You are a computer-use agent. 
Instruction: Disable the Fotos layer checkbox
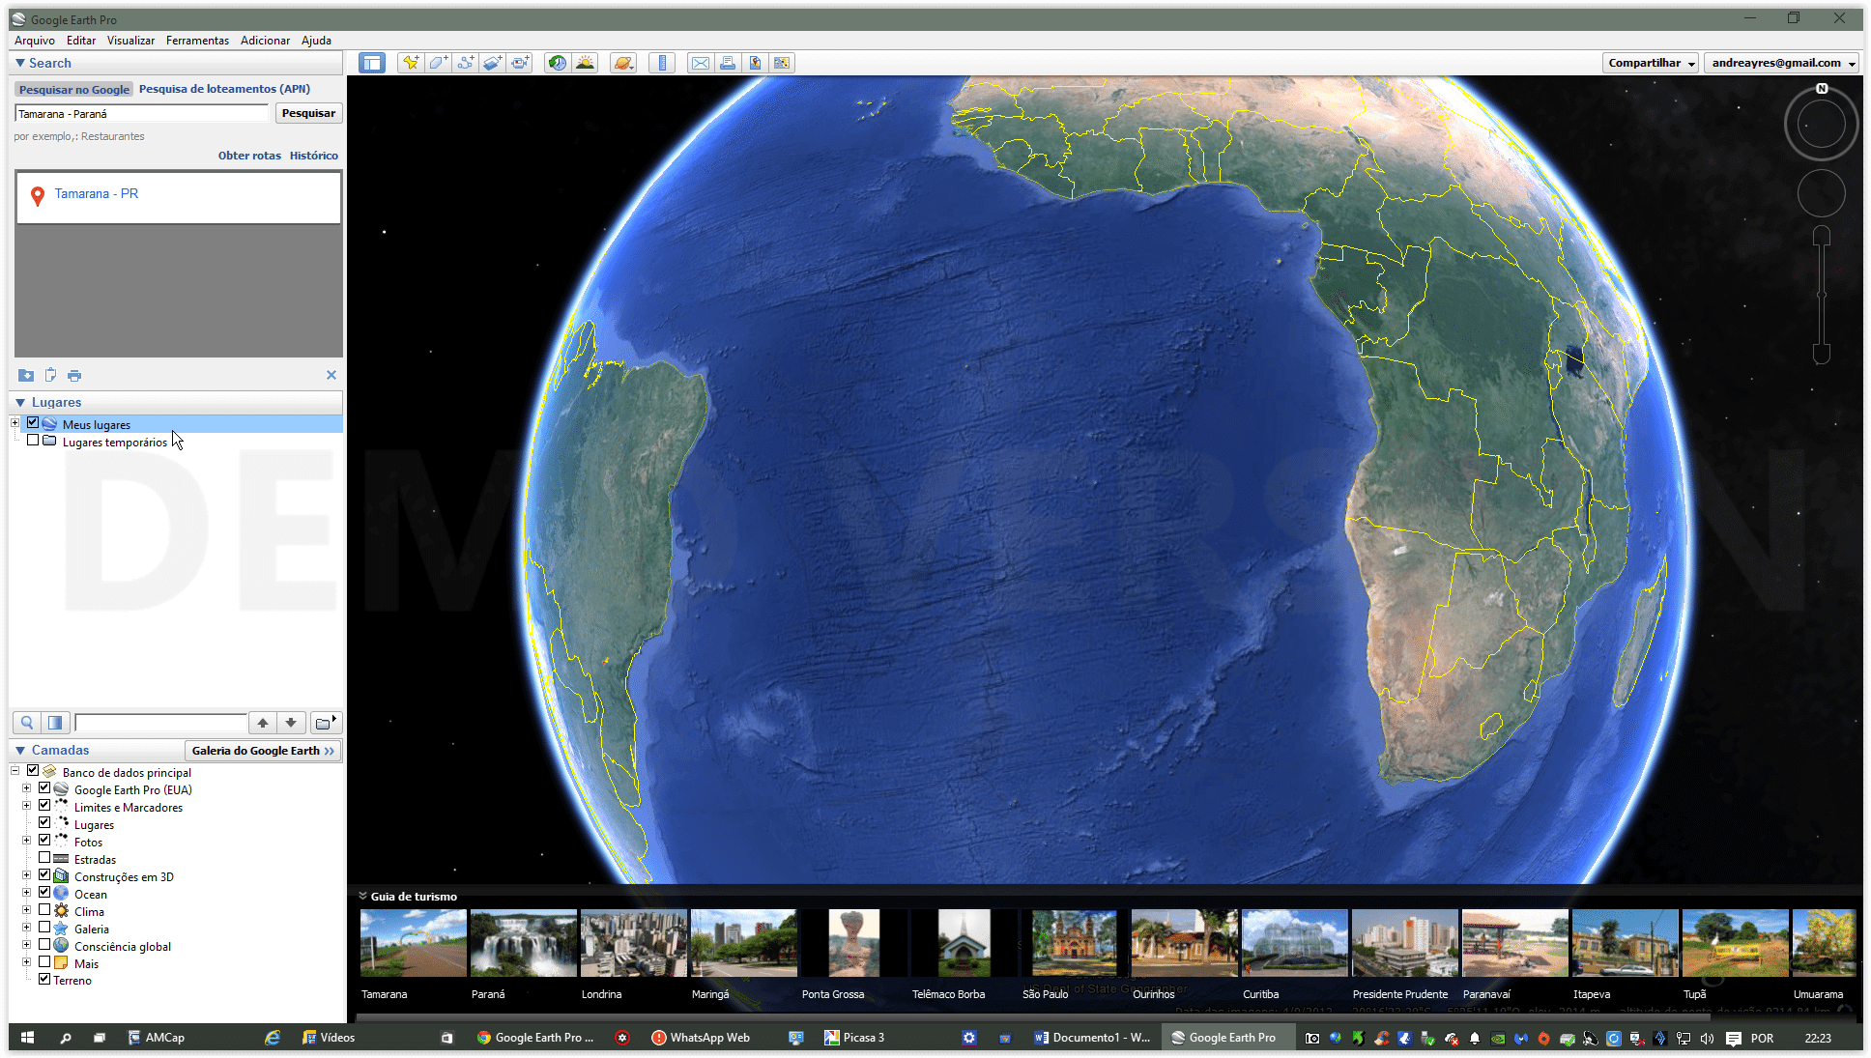click(x=44, y=841)
